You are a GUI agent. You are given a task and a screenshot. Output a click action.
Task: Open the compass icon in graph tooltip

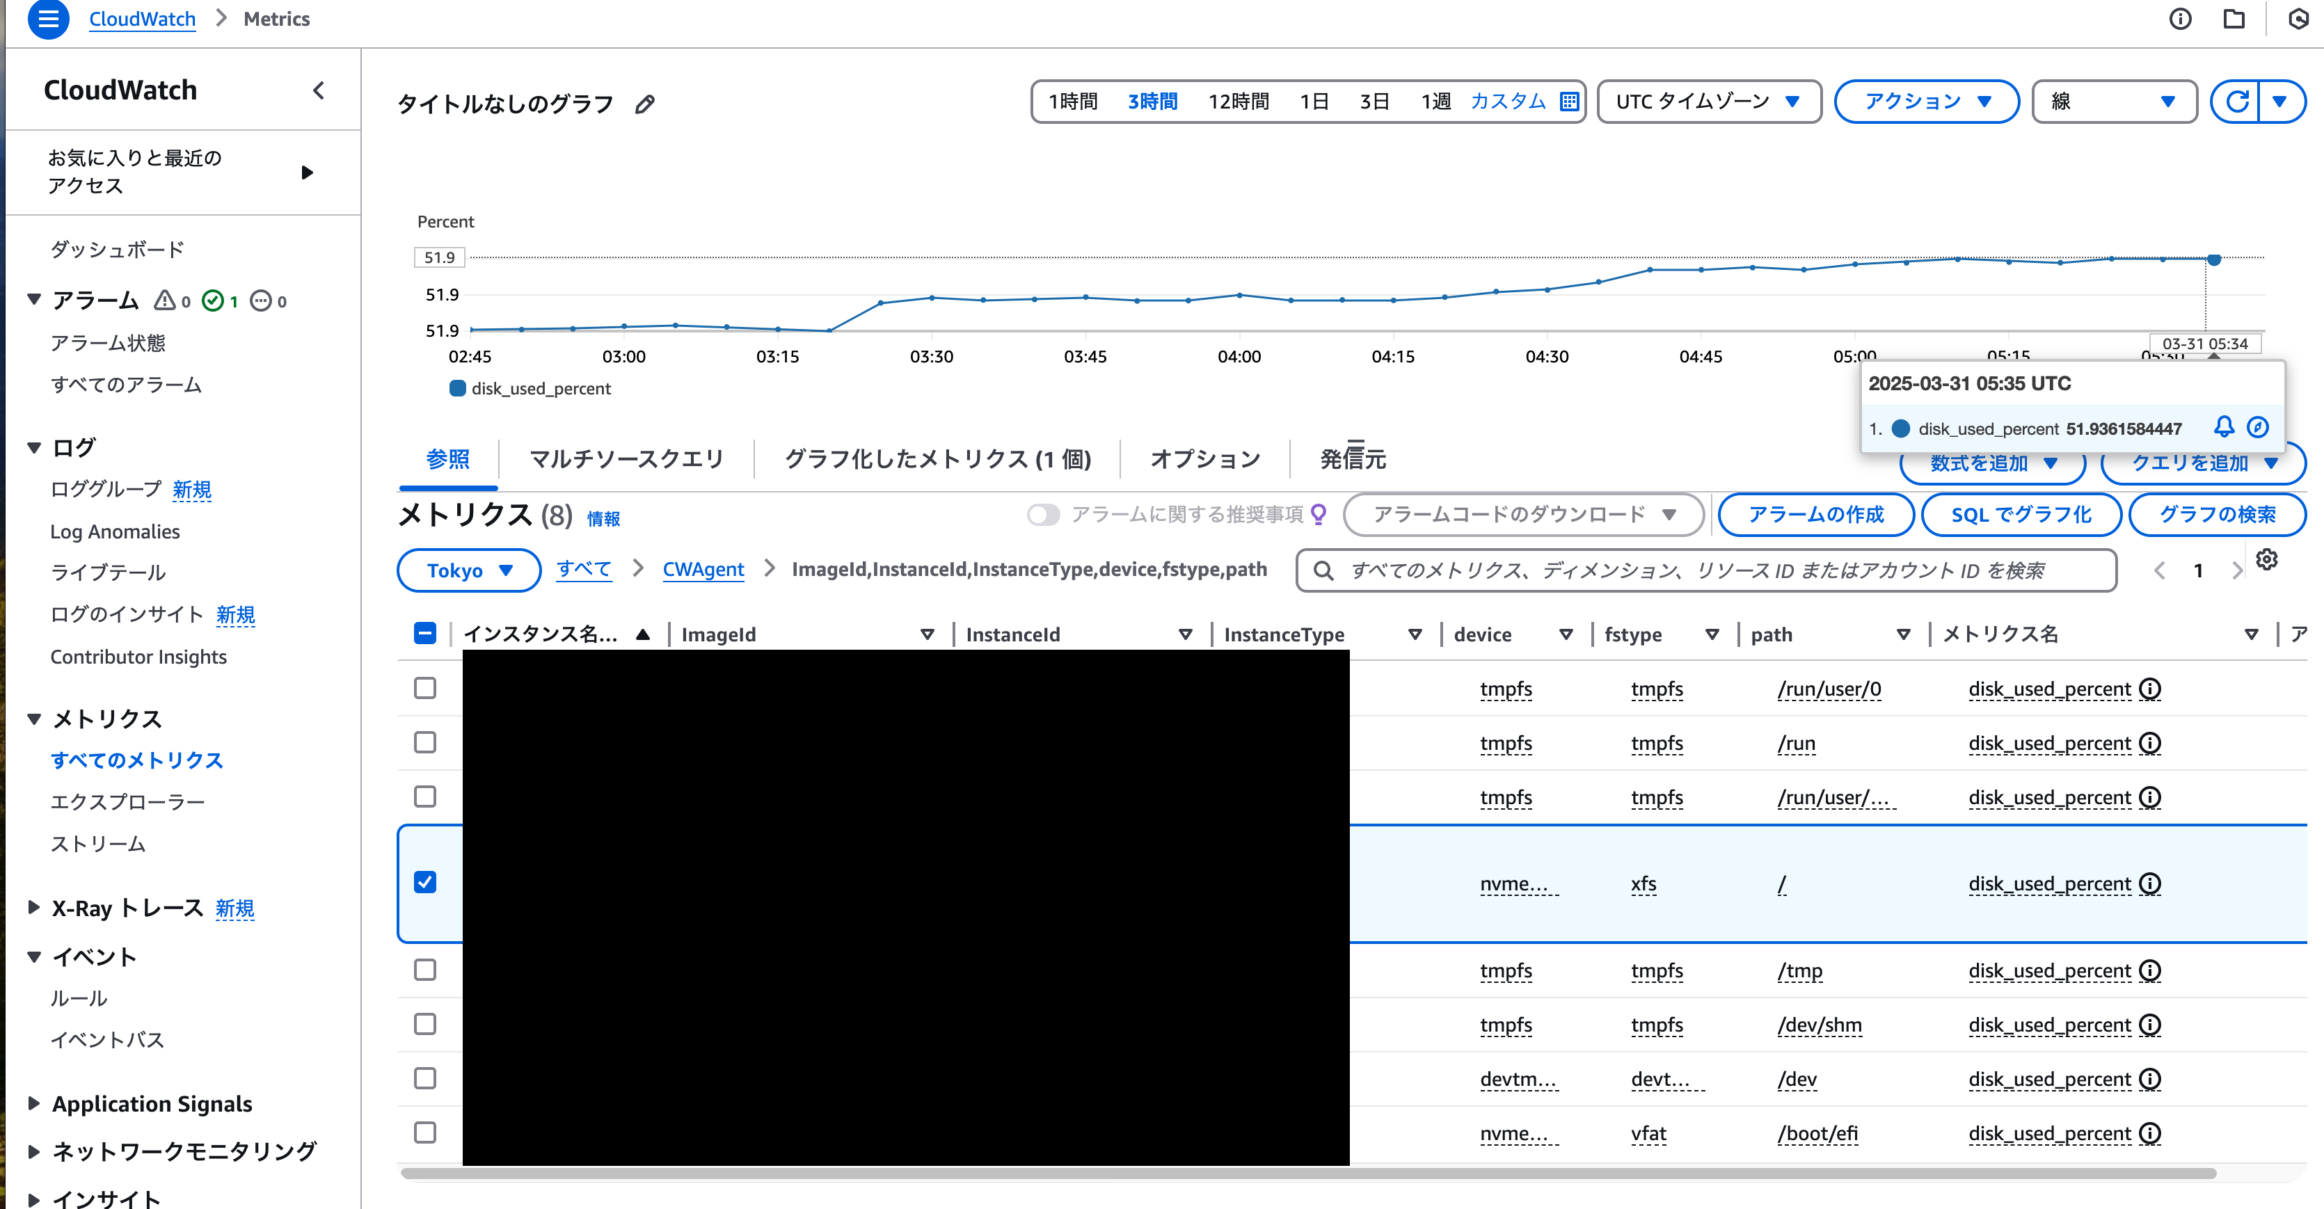click(2258, 426)
